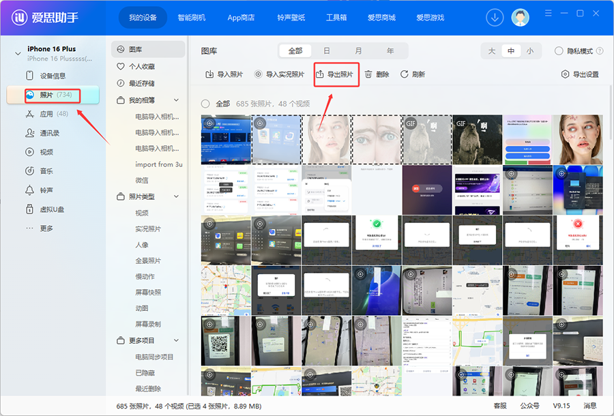Open 最近删除 recently deleted album
This screenshot has width=614, height=416.
[148, 389]
